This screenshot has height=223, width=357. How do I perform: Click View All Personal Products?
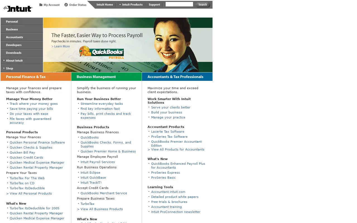point(29,193)
